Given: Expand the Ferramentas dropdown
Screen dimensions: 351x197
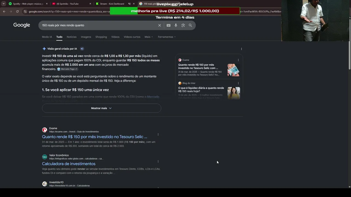Looking at the screenshot, I should 167,37.
